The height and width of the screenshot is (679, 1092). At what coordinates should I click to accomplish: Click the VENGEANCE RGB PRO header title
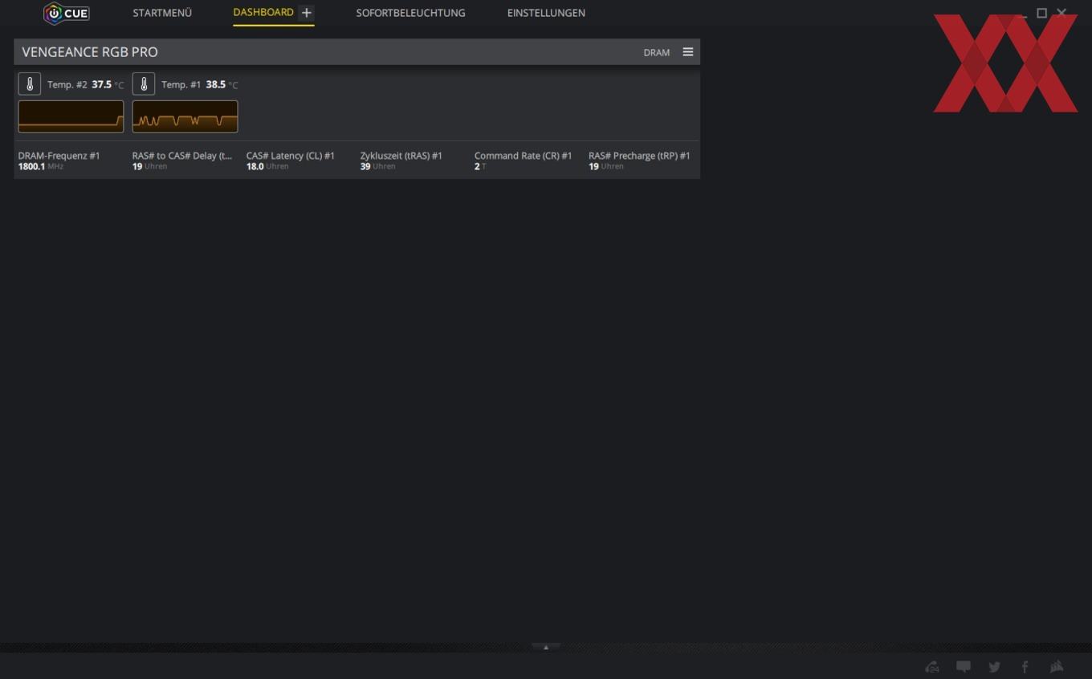[90, 52]
